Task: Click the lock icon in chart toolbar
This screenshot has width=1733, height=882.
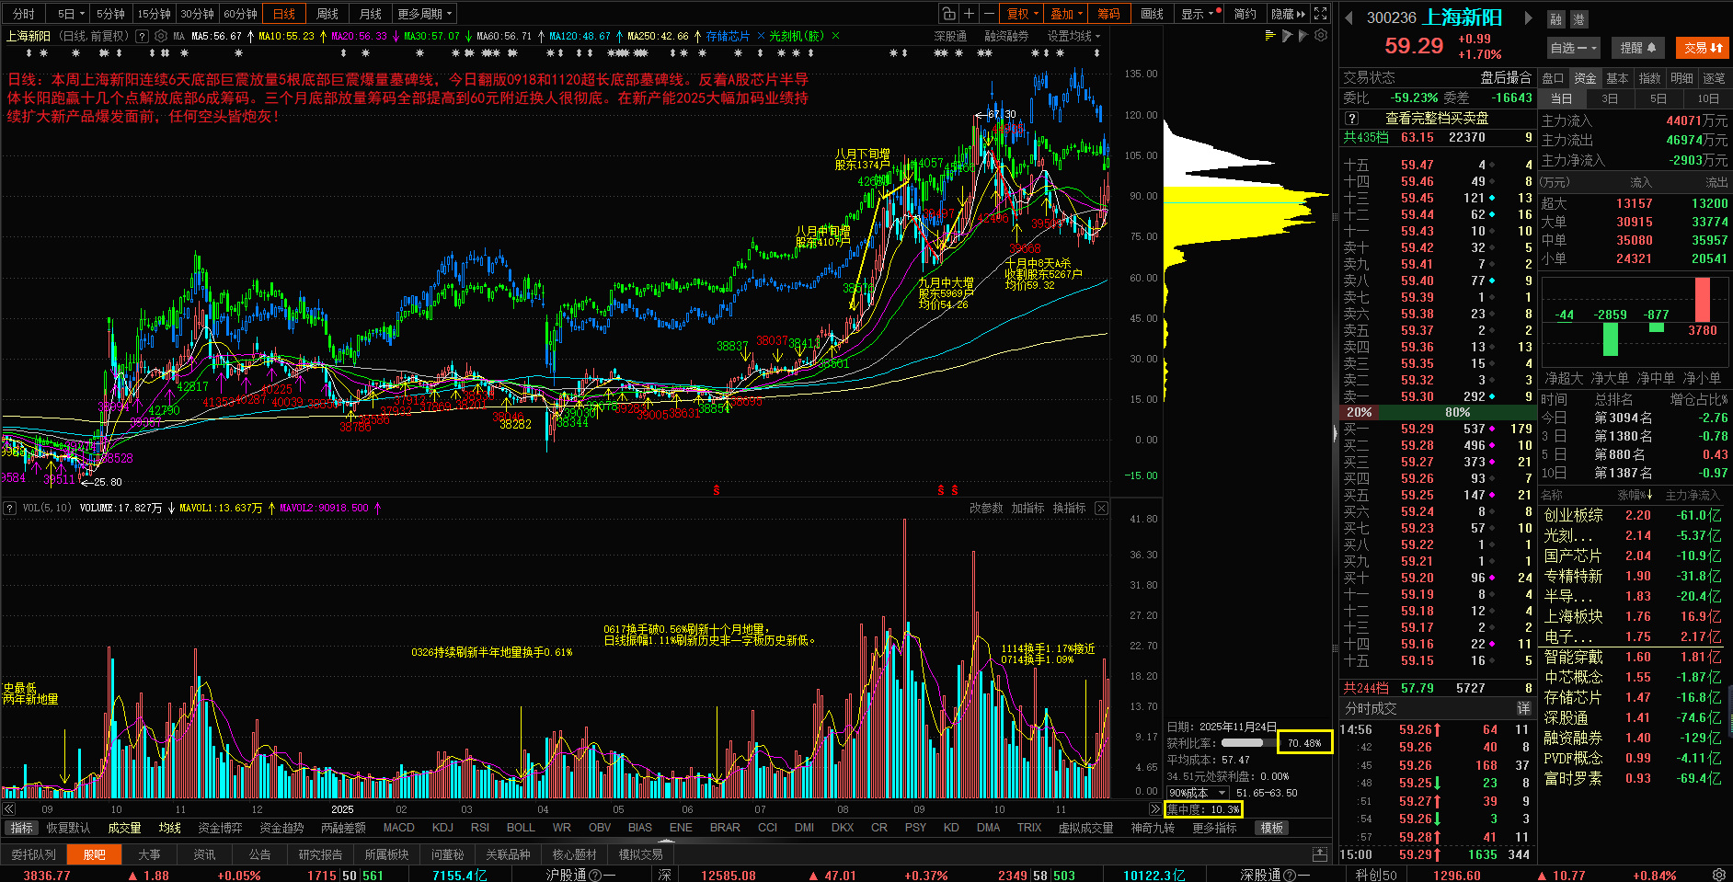Action: pyautogui.click(x=948, y=14)
